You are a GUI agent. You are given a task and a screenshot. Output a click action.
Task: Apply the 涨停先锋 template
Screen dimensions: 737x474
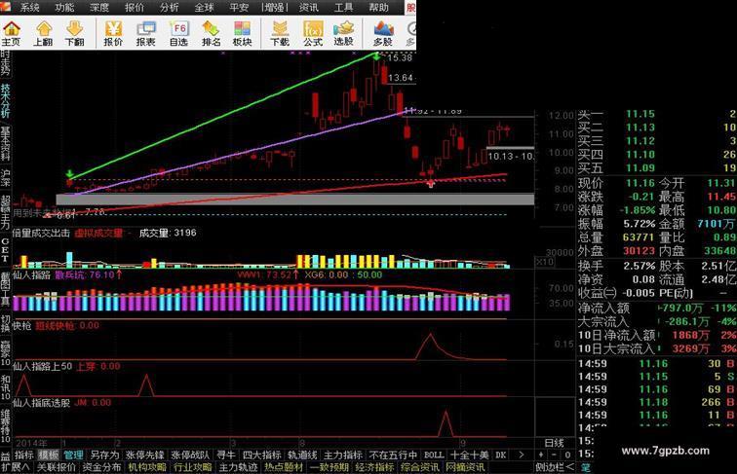click(144, 455)
